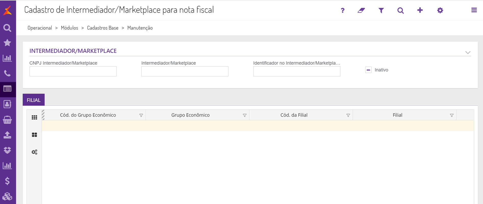Open filter for Cód. do Grupo Econômico column
483x204 pixels.
click(141, 115)
